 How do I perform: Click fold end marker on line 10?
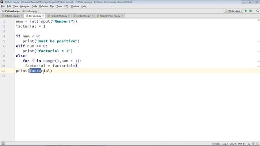pyautogui.click(x=15, y=66)
